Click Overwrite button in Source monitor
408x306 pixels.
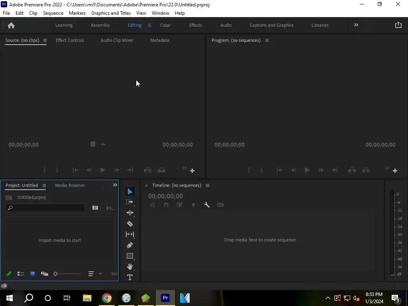click(162, 170)
